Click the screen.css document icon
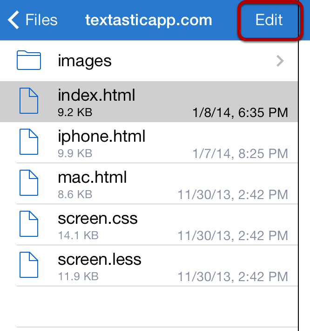 pyautogui.click(x=29, y=224)
